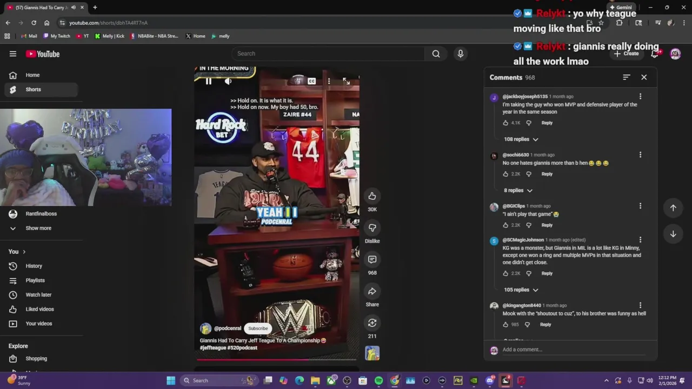
Task: Open Windows Start menu
Action: 171,380
